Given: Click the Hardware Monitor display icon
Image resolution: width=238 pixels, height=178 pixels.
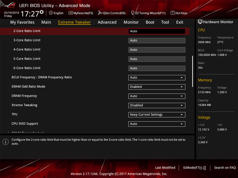Looking at the screenshot, I should pyautogui.click(x=200, y=22).
